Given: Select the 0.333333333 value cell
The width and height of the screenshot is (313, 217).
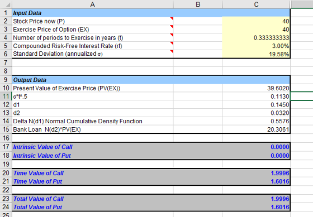Looking at the screenshot, I should click(x=256, y=38).
